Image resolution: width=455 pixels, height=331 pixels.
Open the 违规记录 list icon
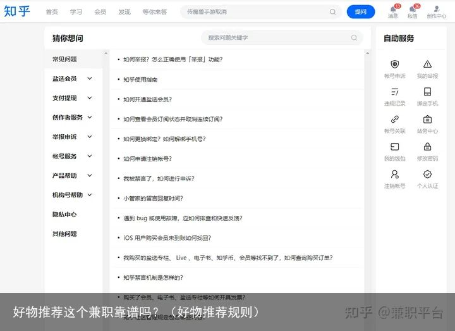(394, 92)
